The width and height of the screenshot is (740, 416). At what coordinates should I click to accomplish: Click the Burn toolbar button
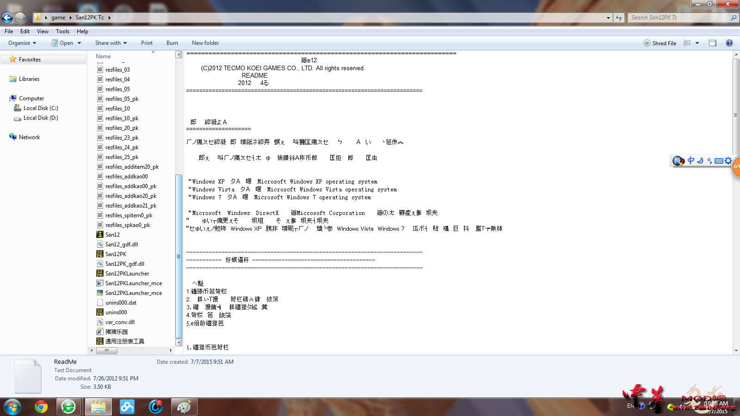tap(172, 43)
